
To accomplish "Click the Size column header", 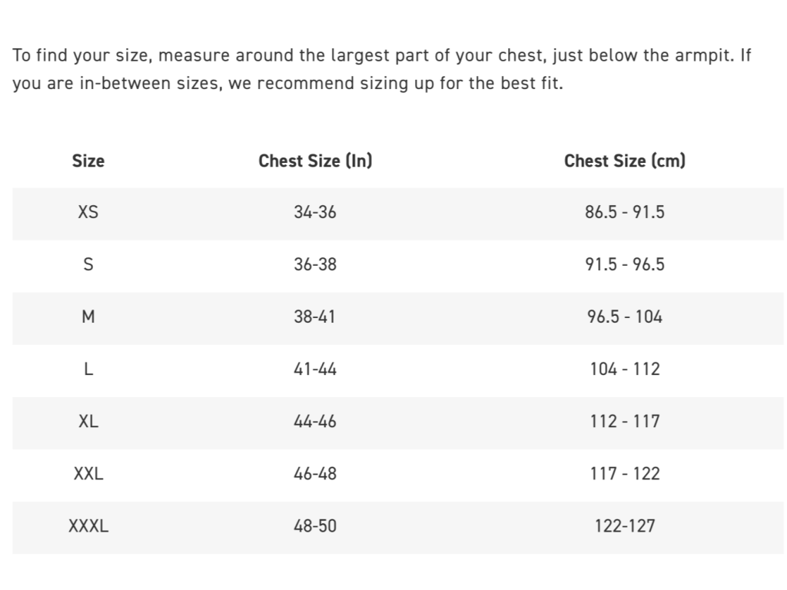I will [x=88, y=161].
